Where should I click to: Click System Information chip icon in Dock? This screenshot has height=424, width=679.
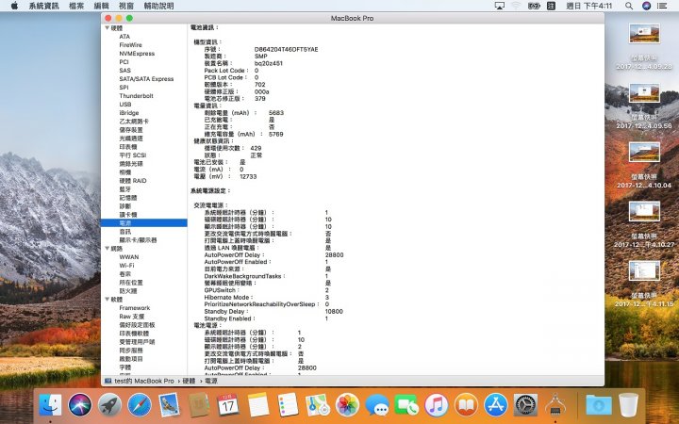point(555,406)
